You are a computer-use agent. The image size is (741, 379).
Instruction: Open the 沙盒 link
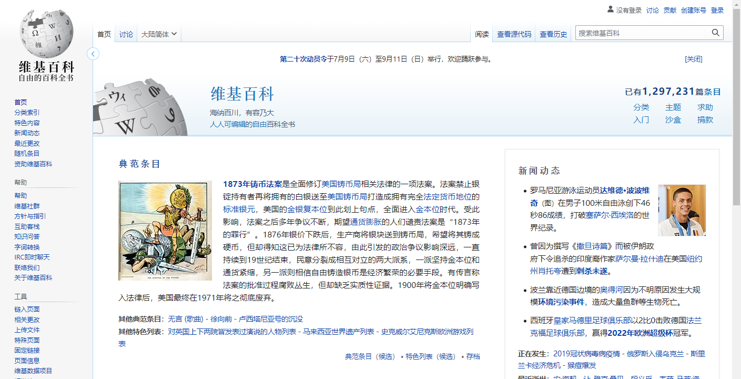(x=673, y=119)
